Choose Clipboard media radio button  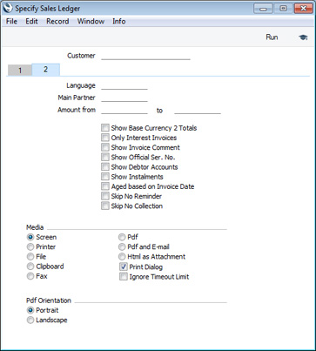pos(30,267)
